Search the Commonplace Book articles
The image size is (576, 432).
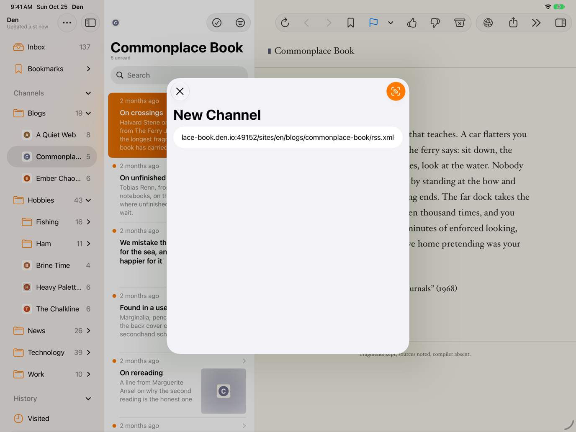[179, 75]
